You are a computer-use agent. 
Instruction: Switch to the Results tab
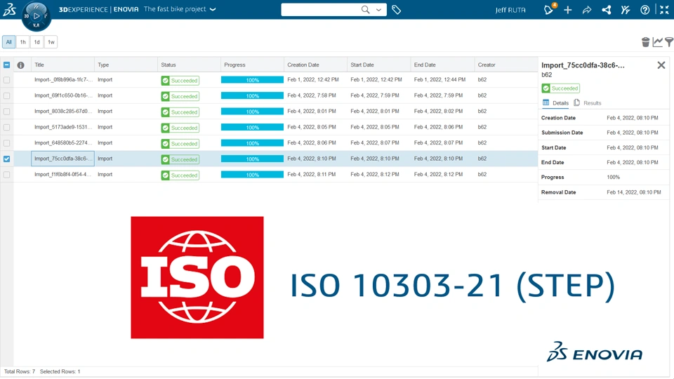click(x=588, y=103)
